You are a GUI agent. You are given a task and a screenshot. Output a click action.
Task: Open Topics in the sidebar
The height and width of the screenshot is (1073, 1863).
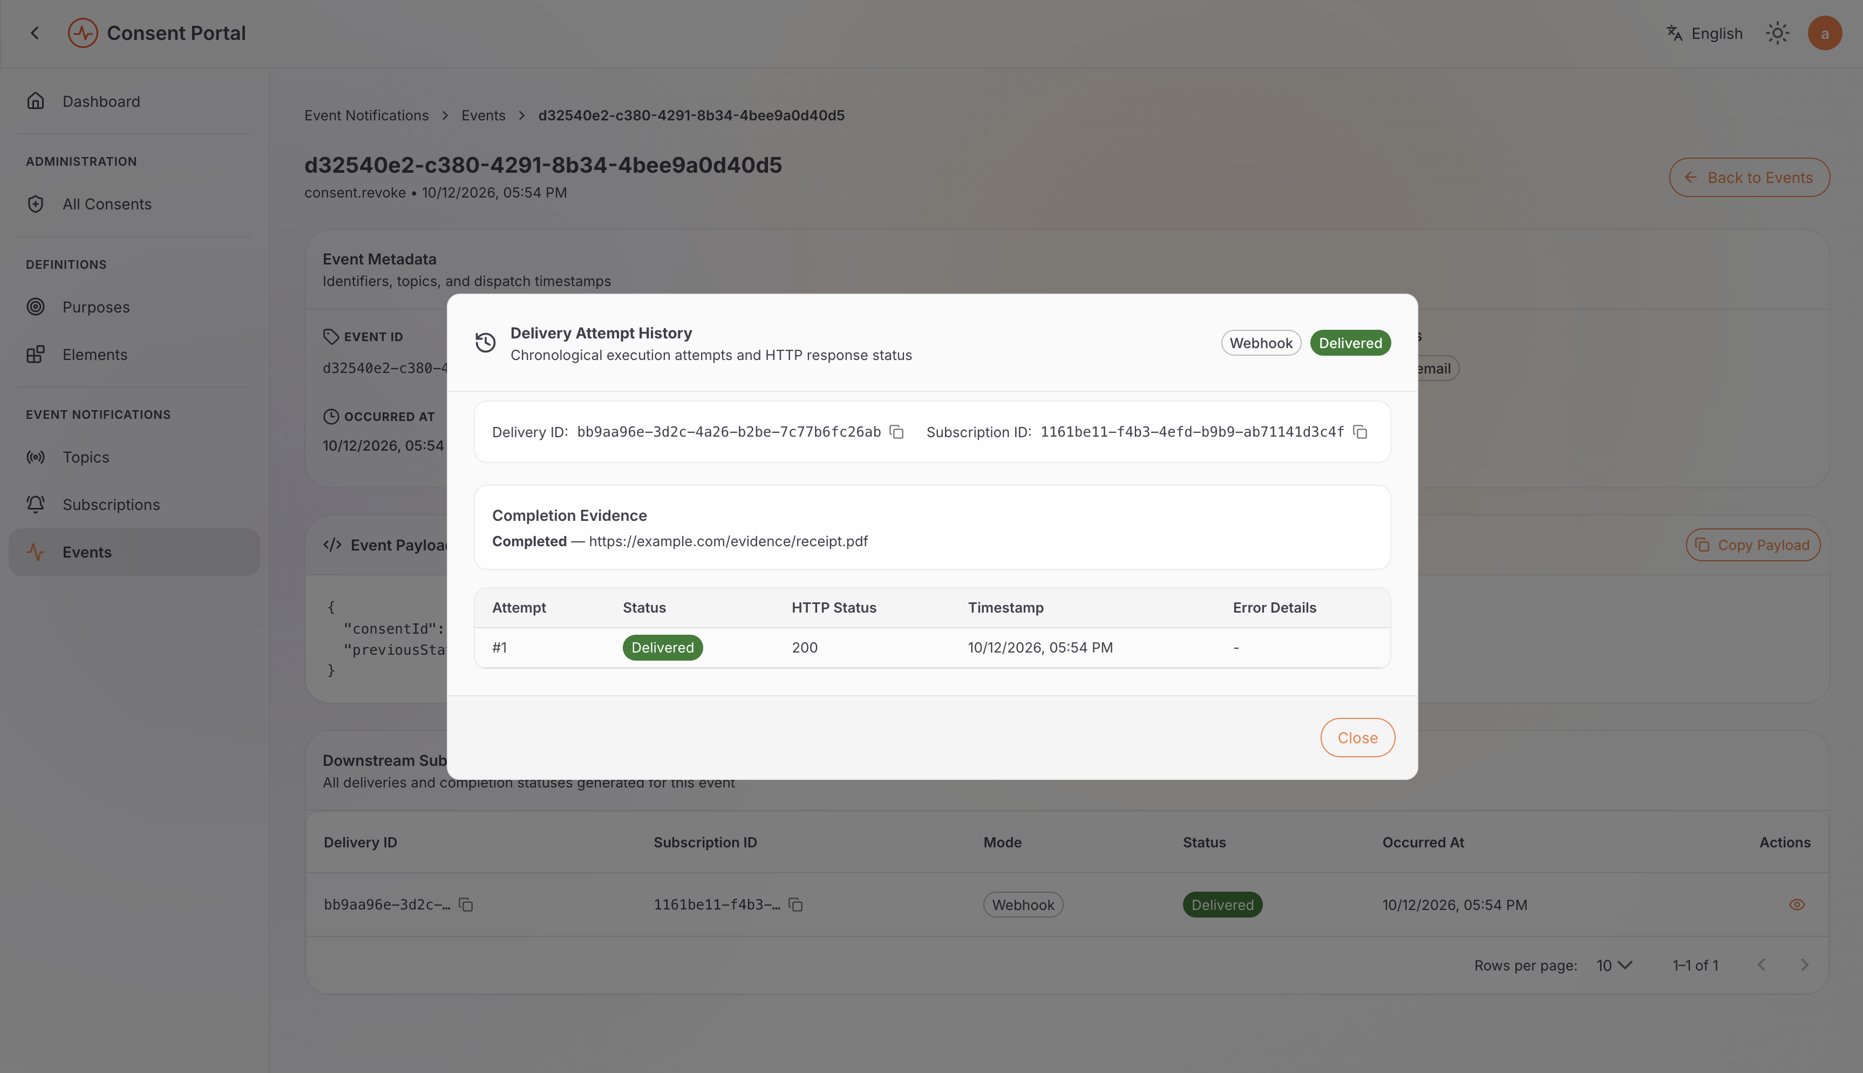[x=134, y=457]
